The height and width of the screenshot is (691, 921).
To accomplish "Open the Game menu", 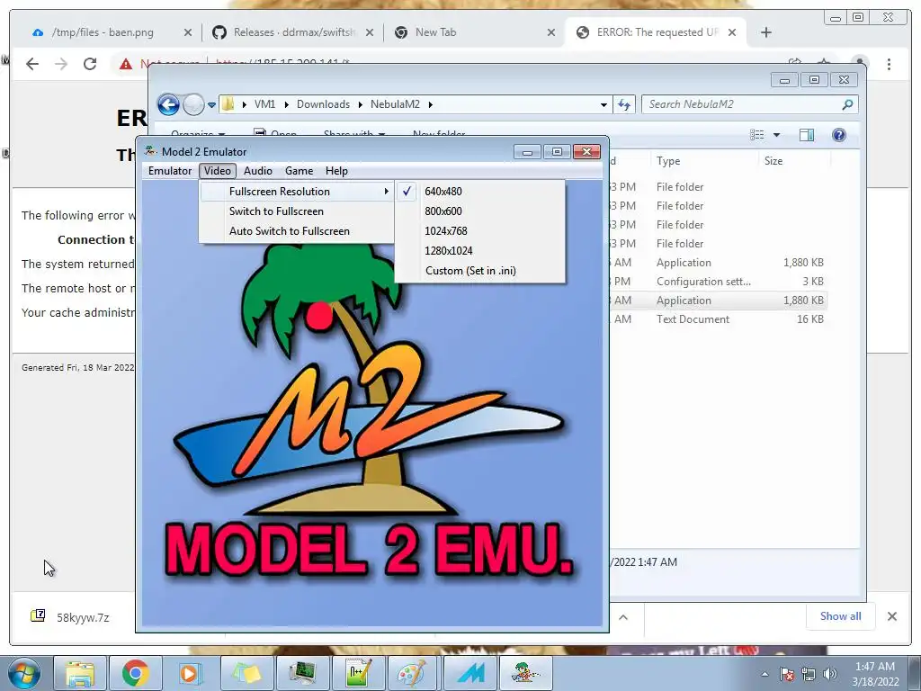I will click(299, 171).
